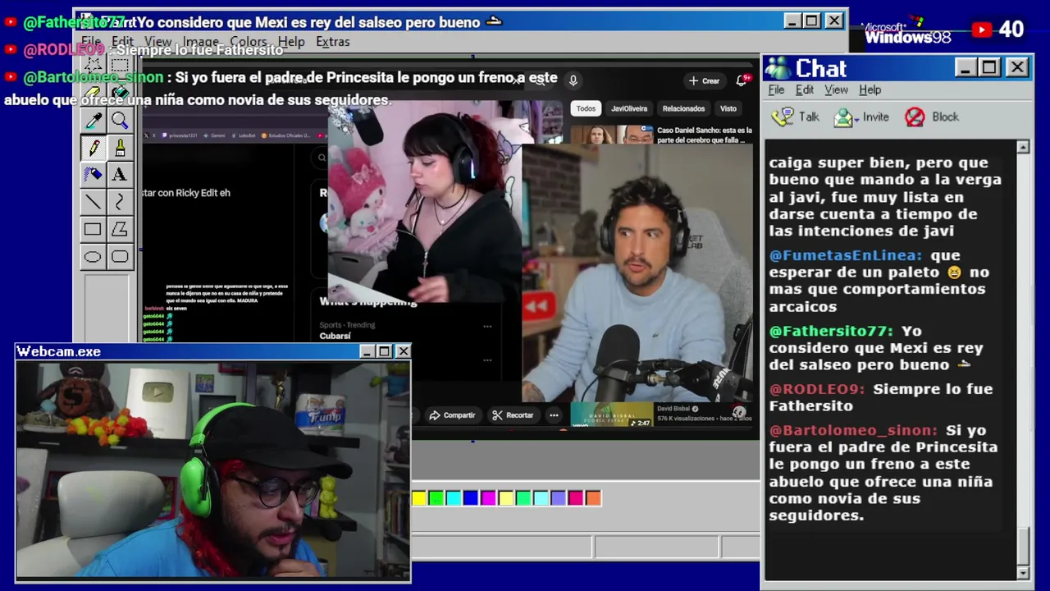Select the Ellipse shape tool
Image resolution: width=1050 pixels, height=591 pixels.
(x=94, y=257)
